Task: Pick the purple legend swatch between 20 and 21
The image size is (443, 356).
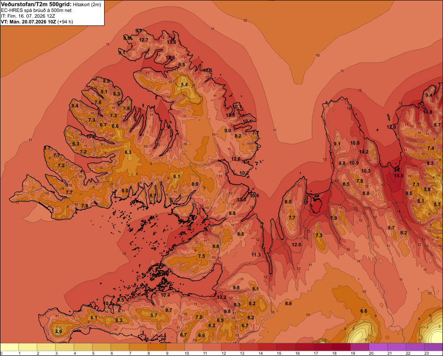Action: (x=378, y=347)
